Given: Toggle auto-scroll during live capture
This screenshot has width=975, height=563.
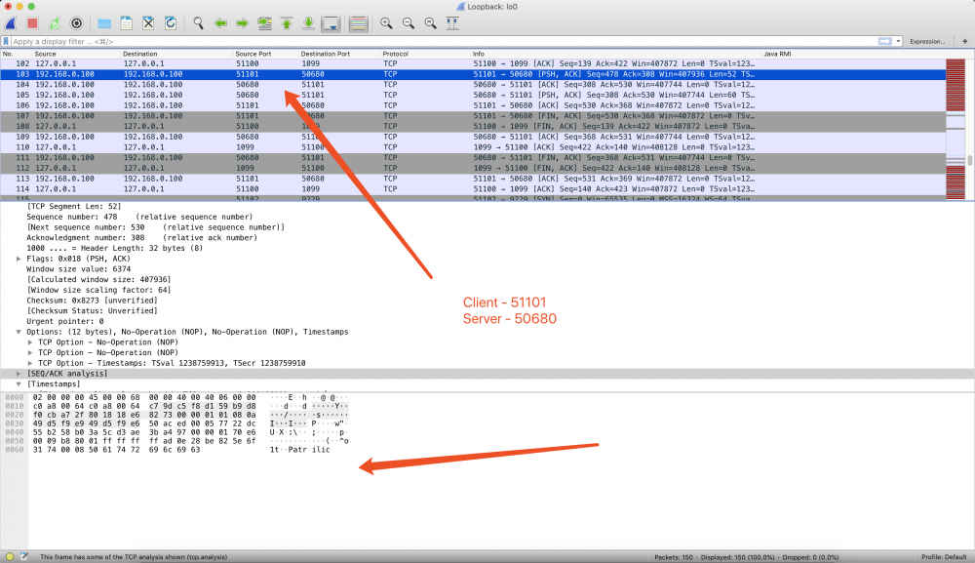Looking at the screenshot, I should 331,23.
